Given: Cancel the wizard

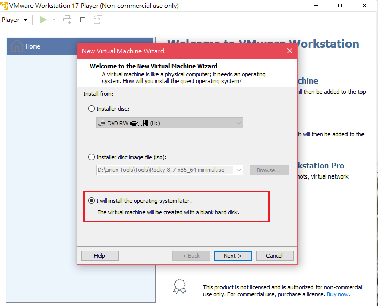Looking at the screenshot, I should (275, 255).
